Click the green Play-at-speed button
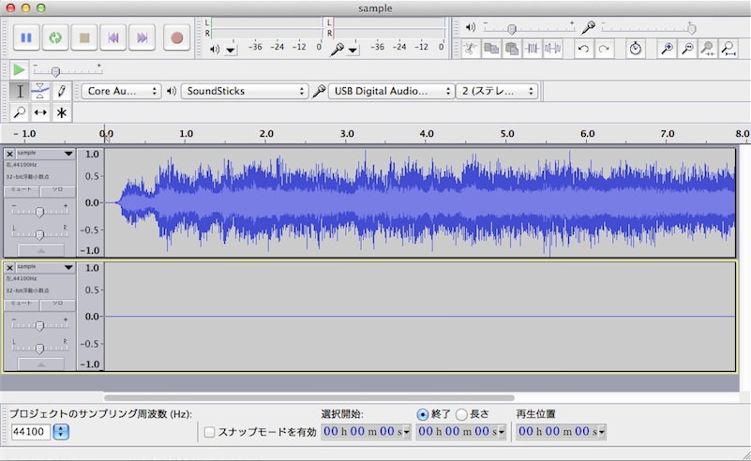This screenshot has height=461, width=751. [19, 70]
